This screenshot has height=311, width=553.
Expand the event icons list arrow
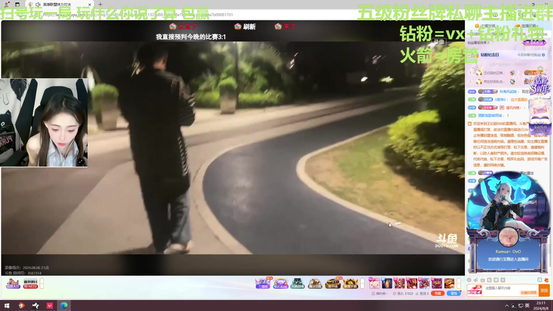(362, 283)
